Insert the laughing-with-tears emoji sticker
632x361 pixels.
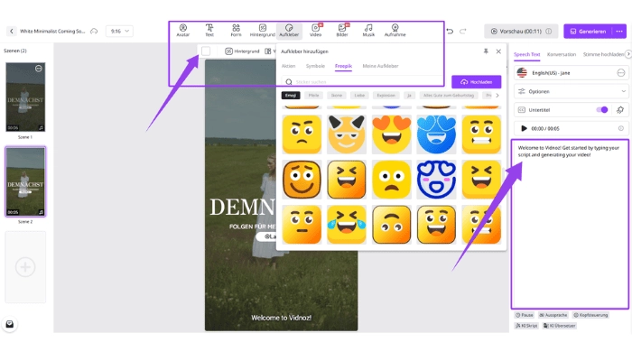coord(347,225)
